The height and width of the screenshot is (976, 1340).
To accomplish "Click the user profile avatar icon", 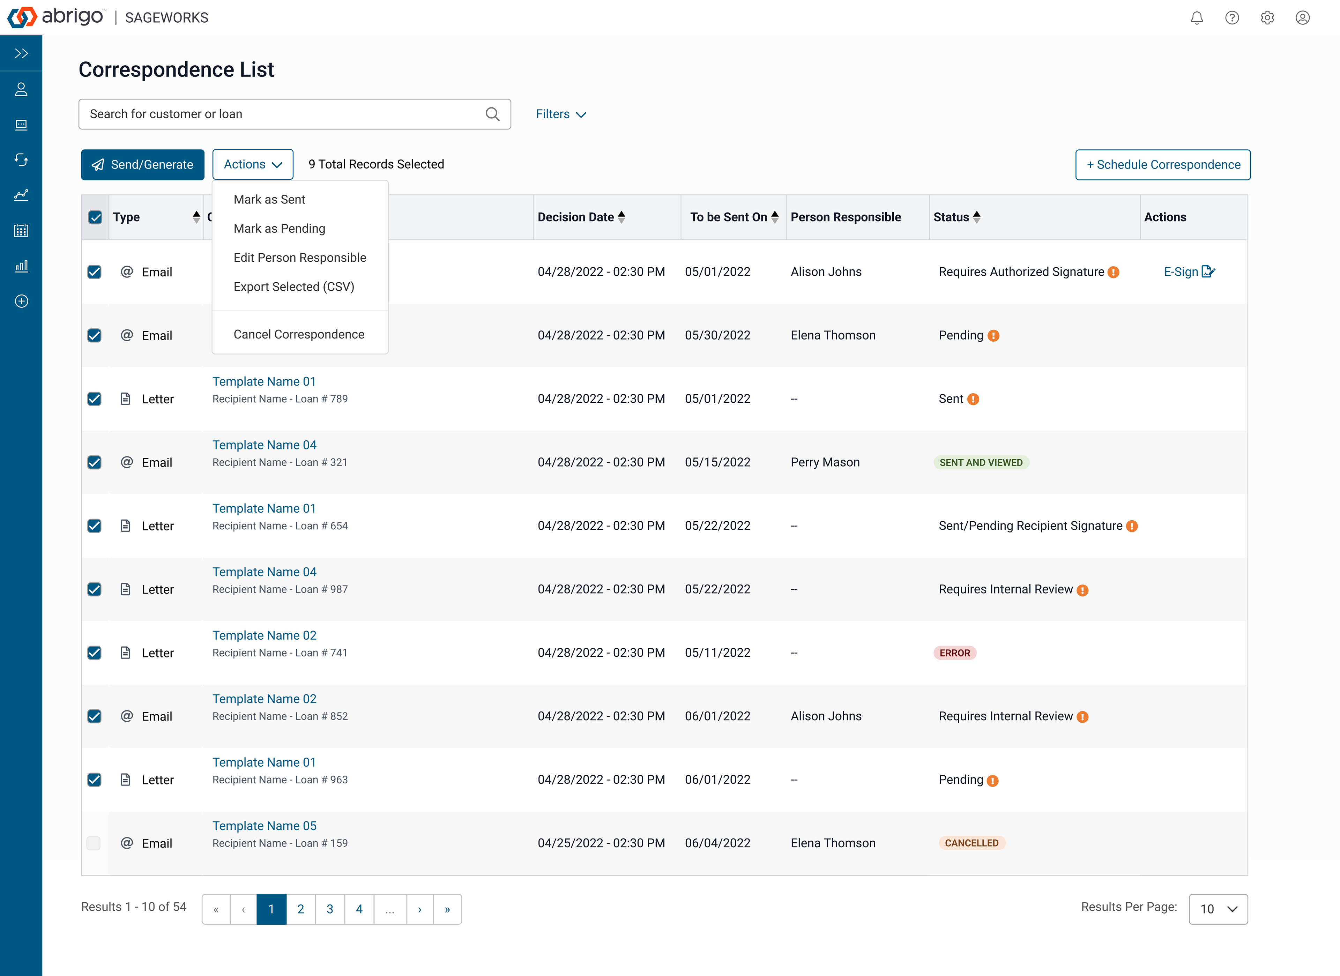I will 1303,18.
